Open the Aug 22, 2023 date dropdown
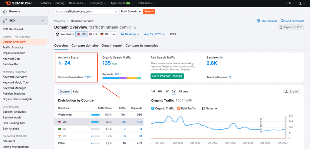Image resolution: width=310 pixels, height=149 pixels. click(x=155, y=34)
